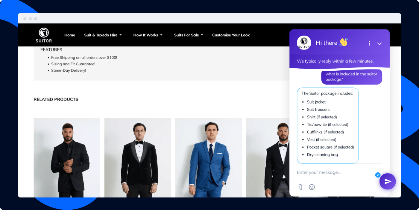The image size is (419, 210).
Task: Attach a file with the paperclip icon
Action: pyautogui.click(x=300, y=187)
